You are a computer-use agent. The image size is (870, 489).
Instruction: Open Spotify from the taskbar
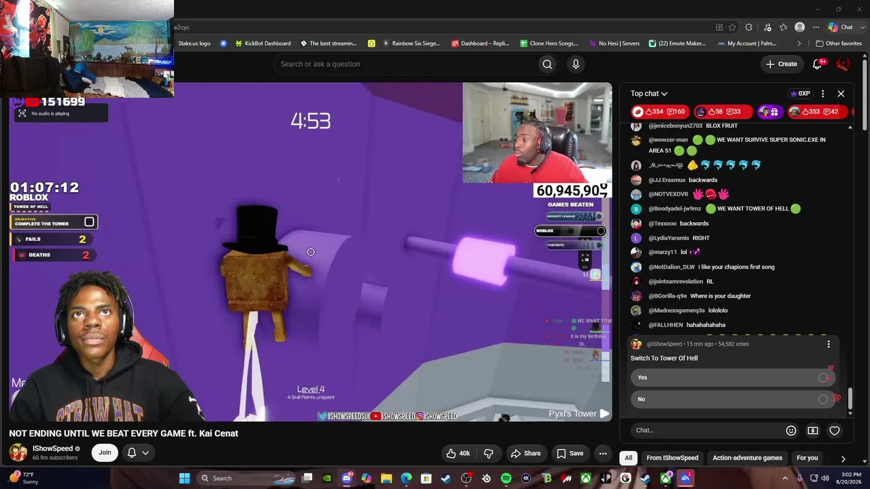click(x=506, y=478)
